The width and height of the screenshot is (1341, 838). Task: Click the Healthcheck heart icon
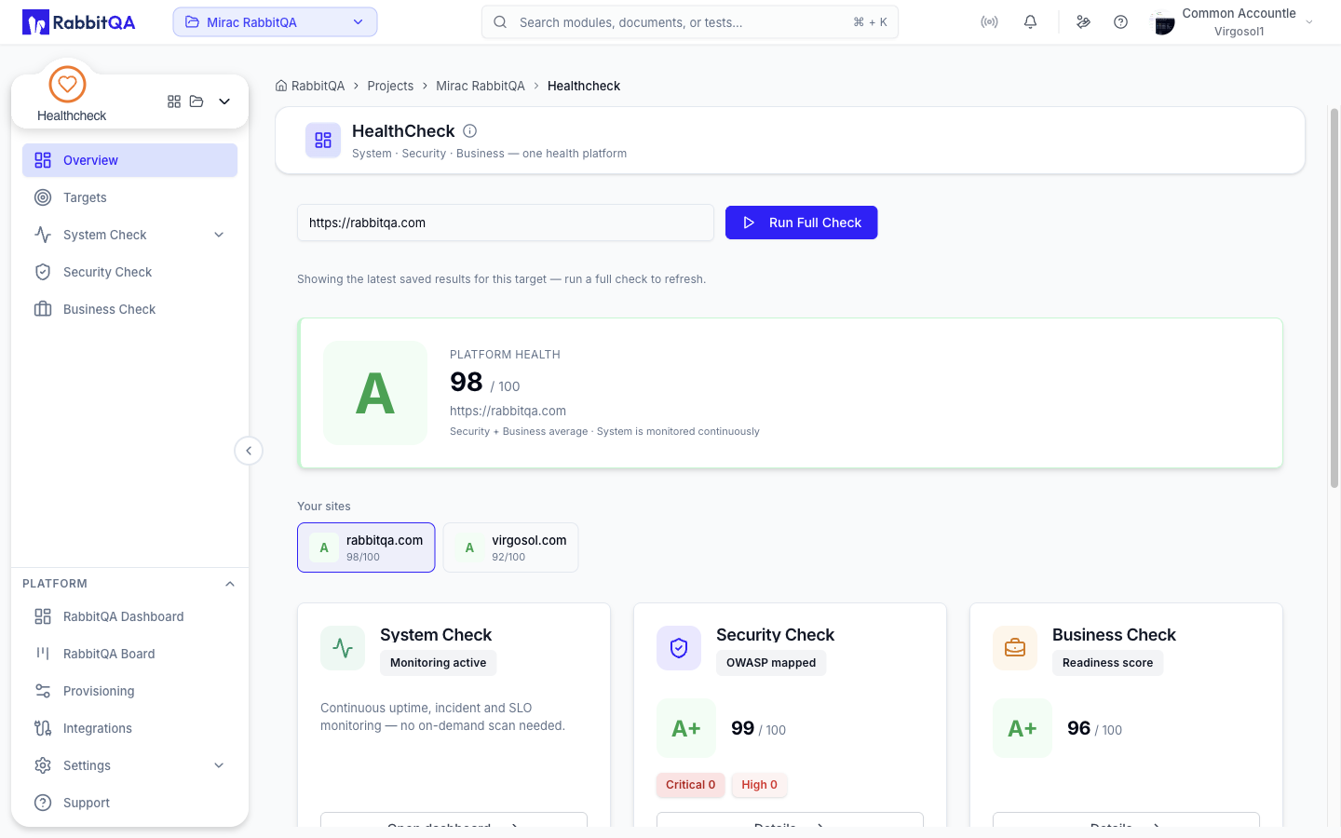pyautogui.click(x=67, y=84)
